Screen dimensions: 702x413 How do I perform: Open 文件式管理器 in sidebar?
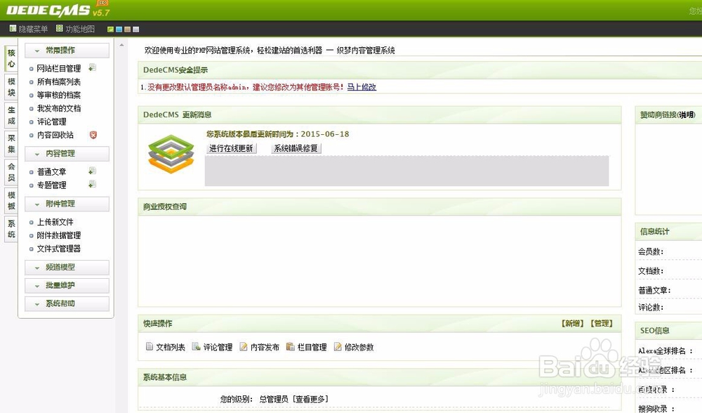(59, 249)
